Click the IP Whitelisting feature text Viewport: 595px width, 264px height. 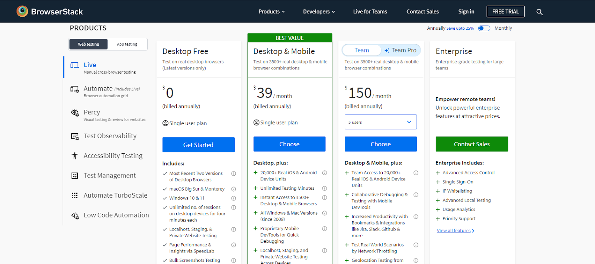(457, 191)
